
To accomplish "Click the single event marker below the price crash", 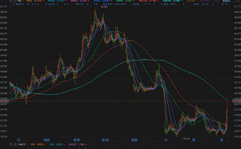I will tap(166, 140).
